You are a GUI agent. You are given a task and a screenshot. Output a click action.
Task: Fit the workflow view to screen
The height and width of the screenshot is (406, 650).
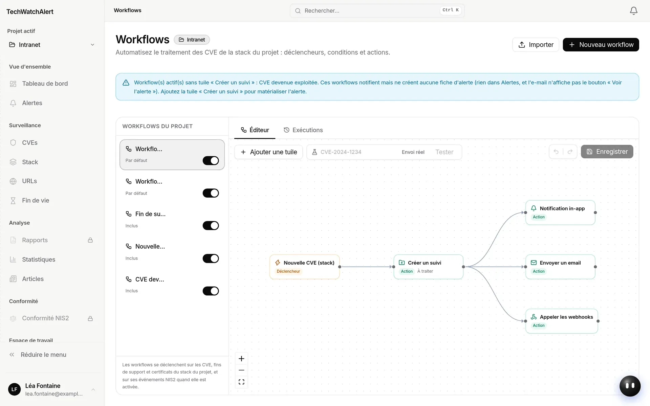click(241, 382)
